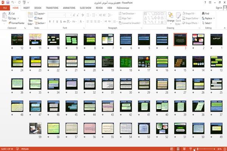227x151 pixels.
Task: Open the Text Direction dropdown
Action: (x=127, y=14)
